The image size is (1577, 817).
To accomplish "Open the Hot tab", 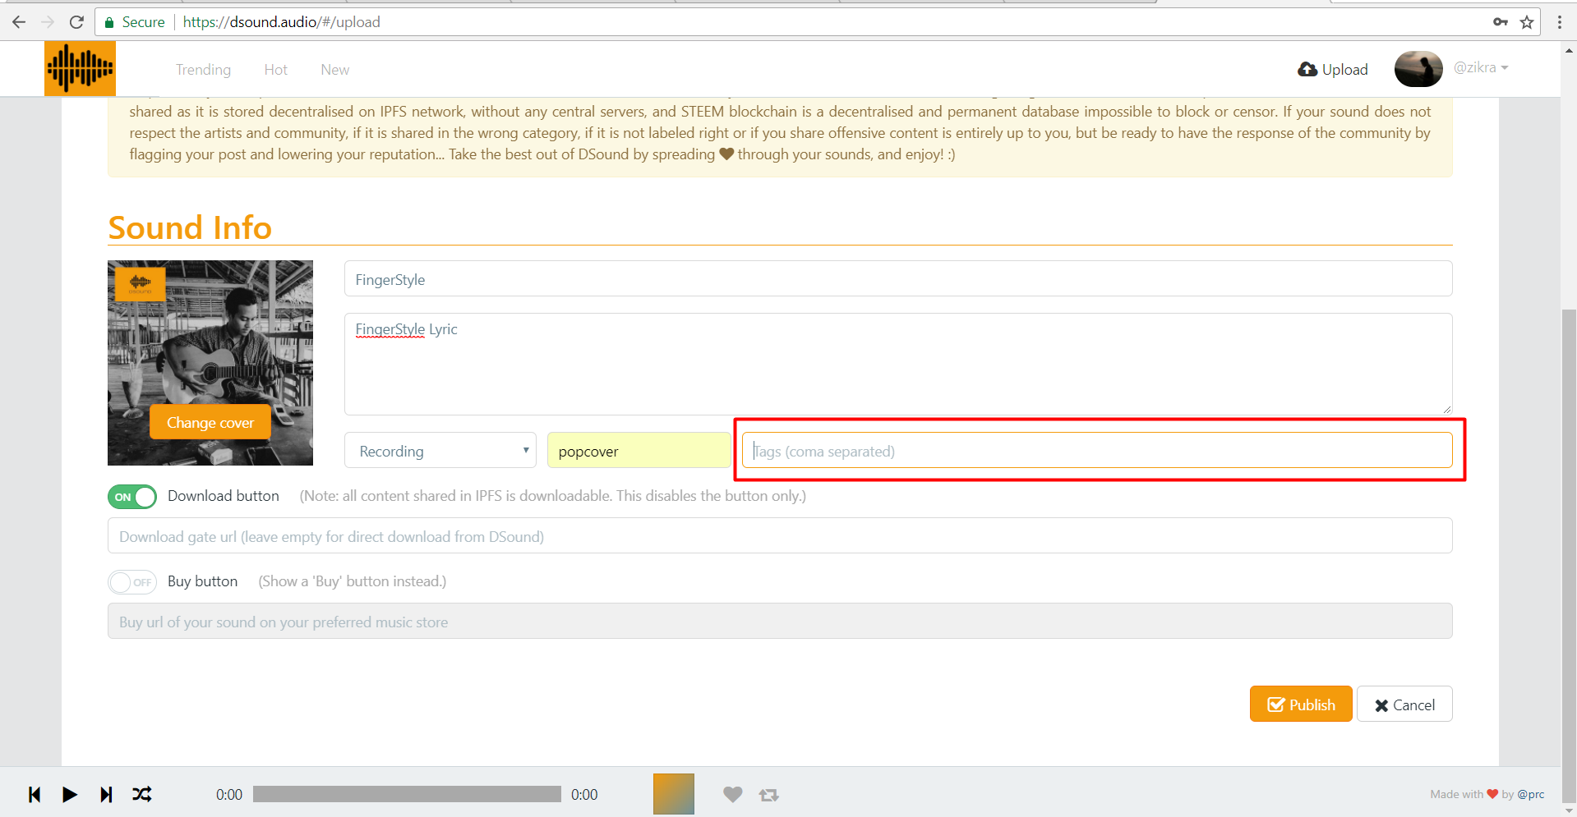I will [x=275, y=70].
